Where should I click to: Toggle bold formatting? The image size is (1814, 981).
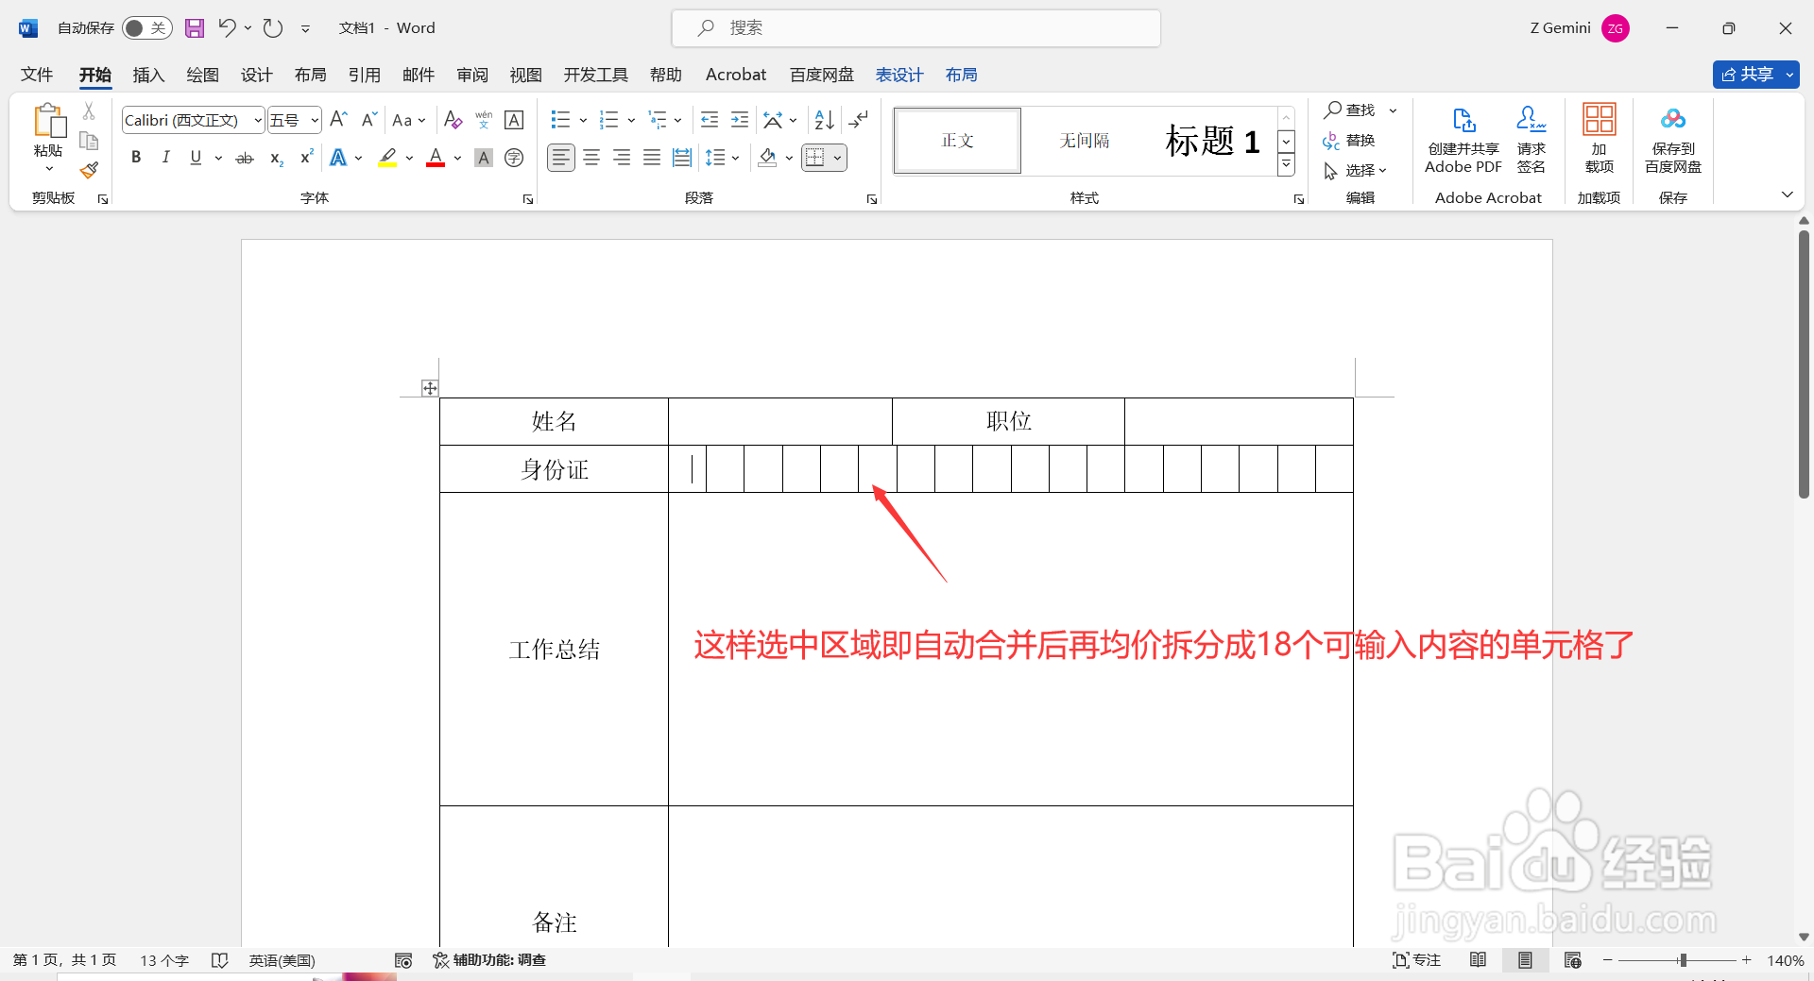(135, 157)
